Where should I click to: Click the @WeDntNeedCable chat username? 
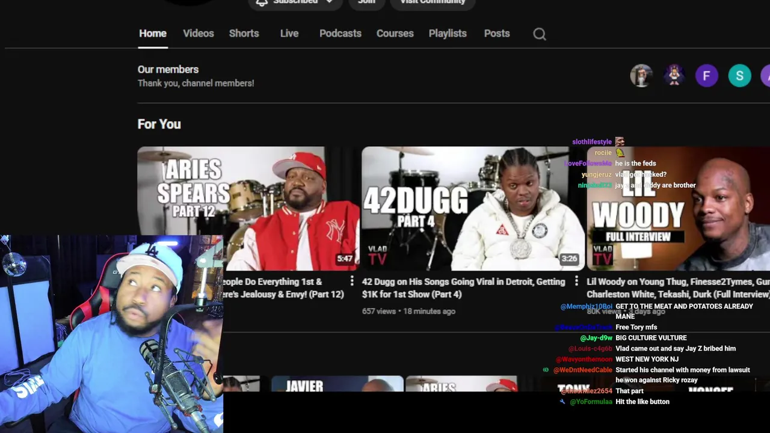(582, 370)
